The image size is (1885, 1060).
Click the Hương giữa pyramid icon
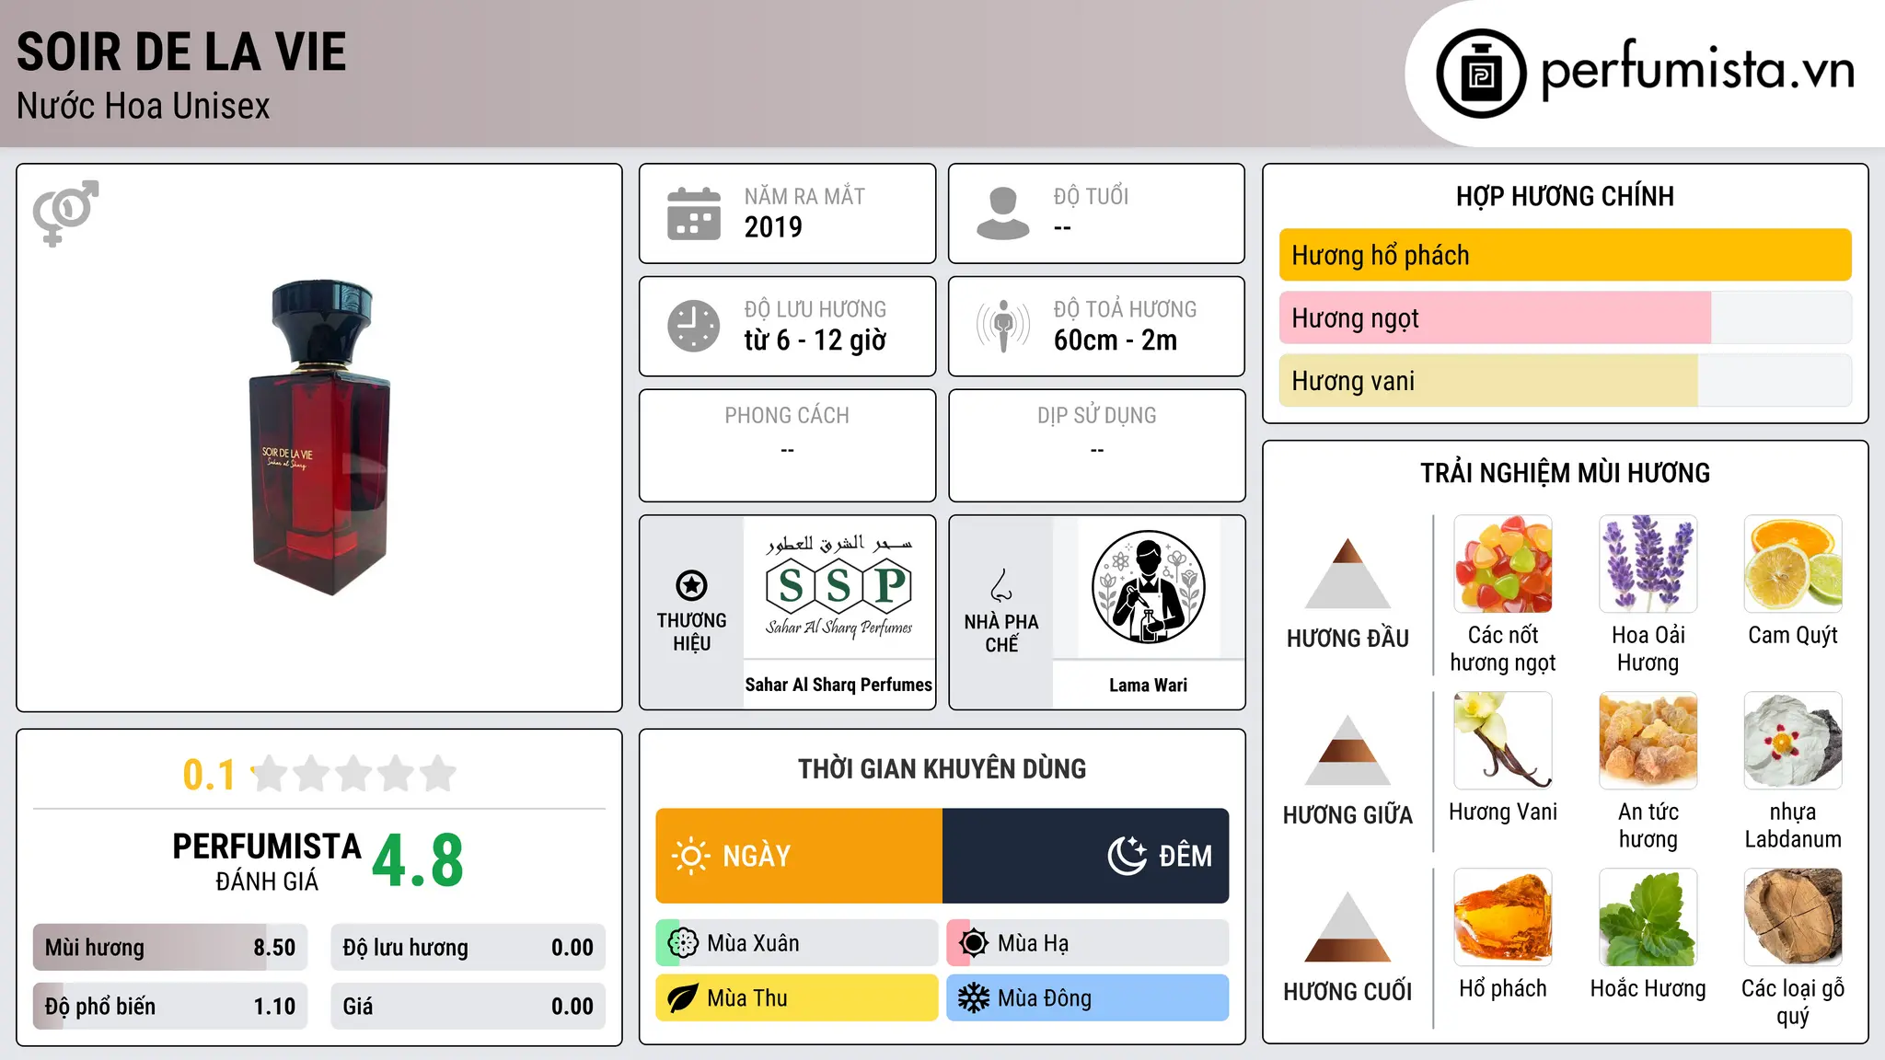(x=1347, y=750)
